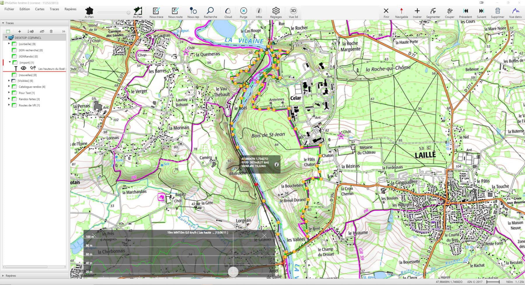The width and height of the screenshot is (525, 285).
Task: Open the Recherche search tool
Action: (x=210, y=13)
